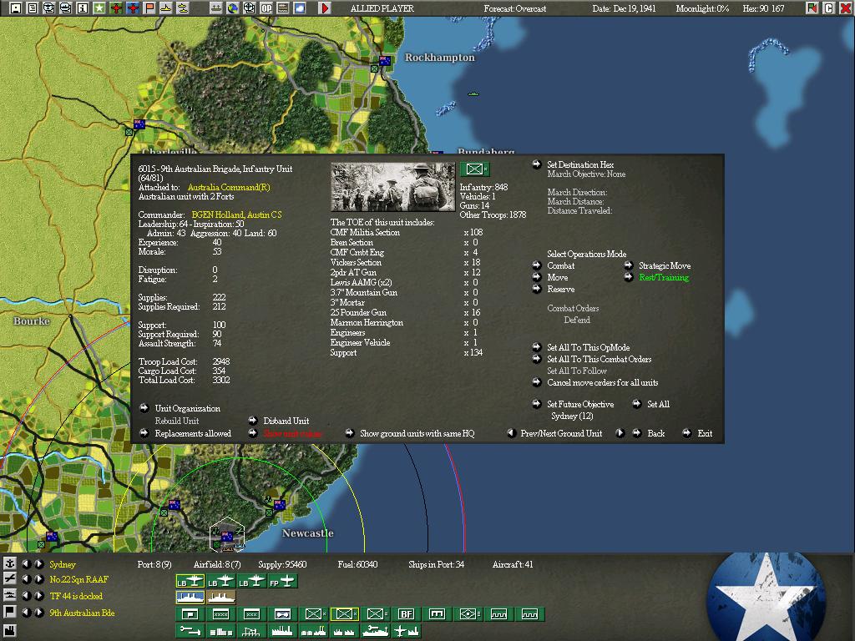Choose Reserve operations mode
855x641 pixels.
tap(560, 290)
